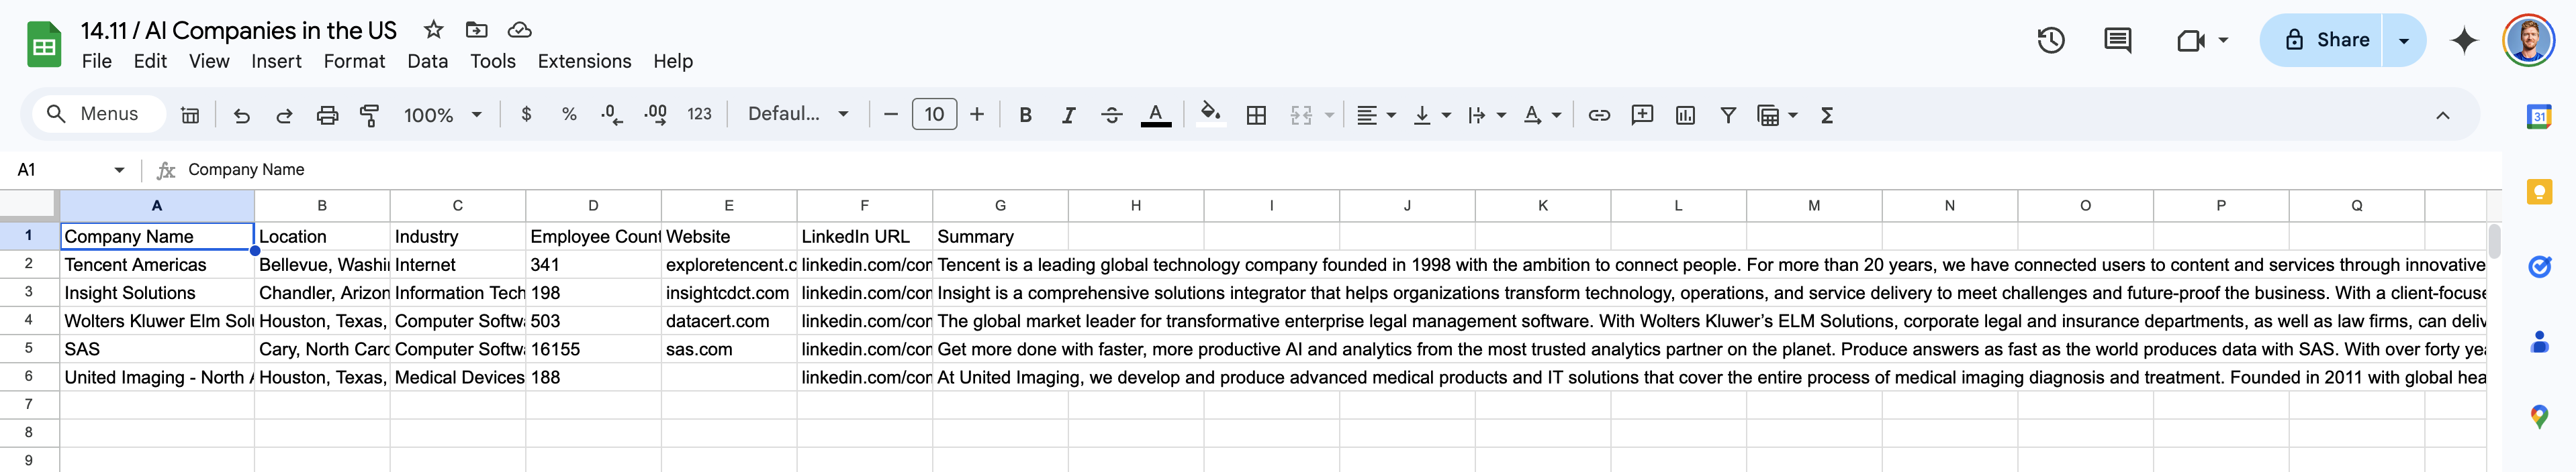
Task: Open horizontal align dropdown
Action: click(1376, 115)
